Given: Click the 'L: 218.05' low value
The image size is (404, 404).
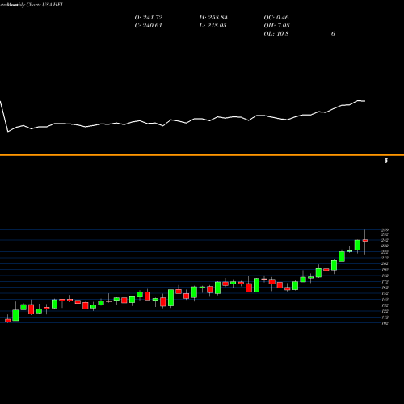Looking at the screenshot, I should coord(213,26).
